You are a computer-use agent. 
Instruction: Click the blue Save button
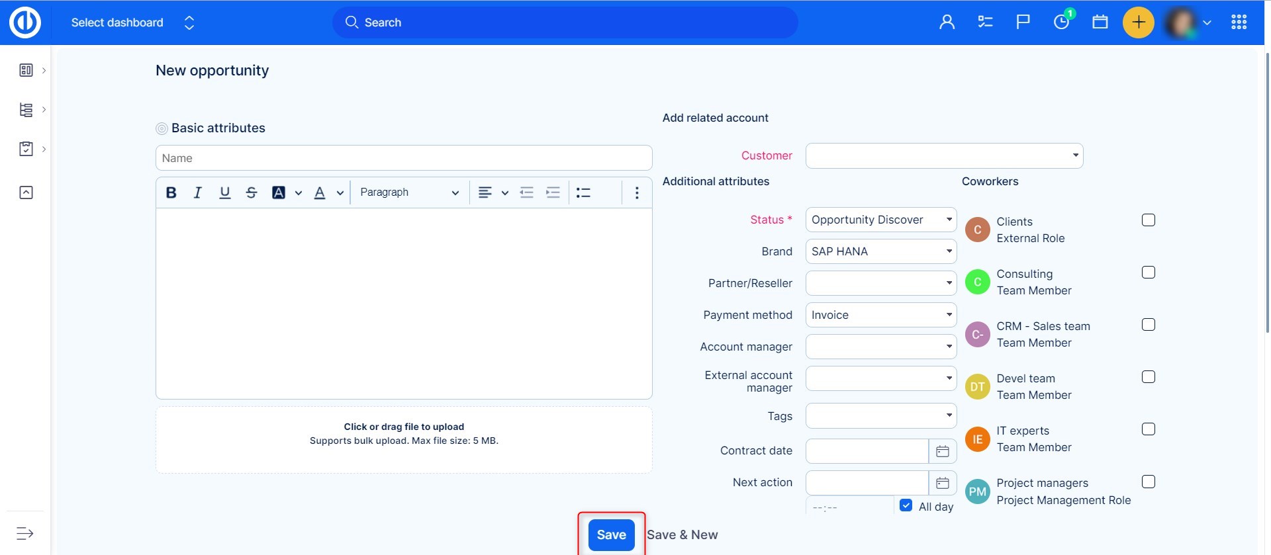pyautogui.click(x=611, y=534)
